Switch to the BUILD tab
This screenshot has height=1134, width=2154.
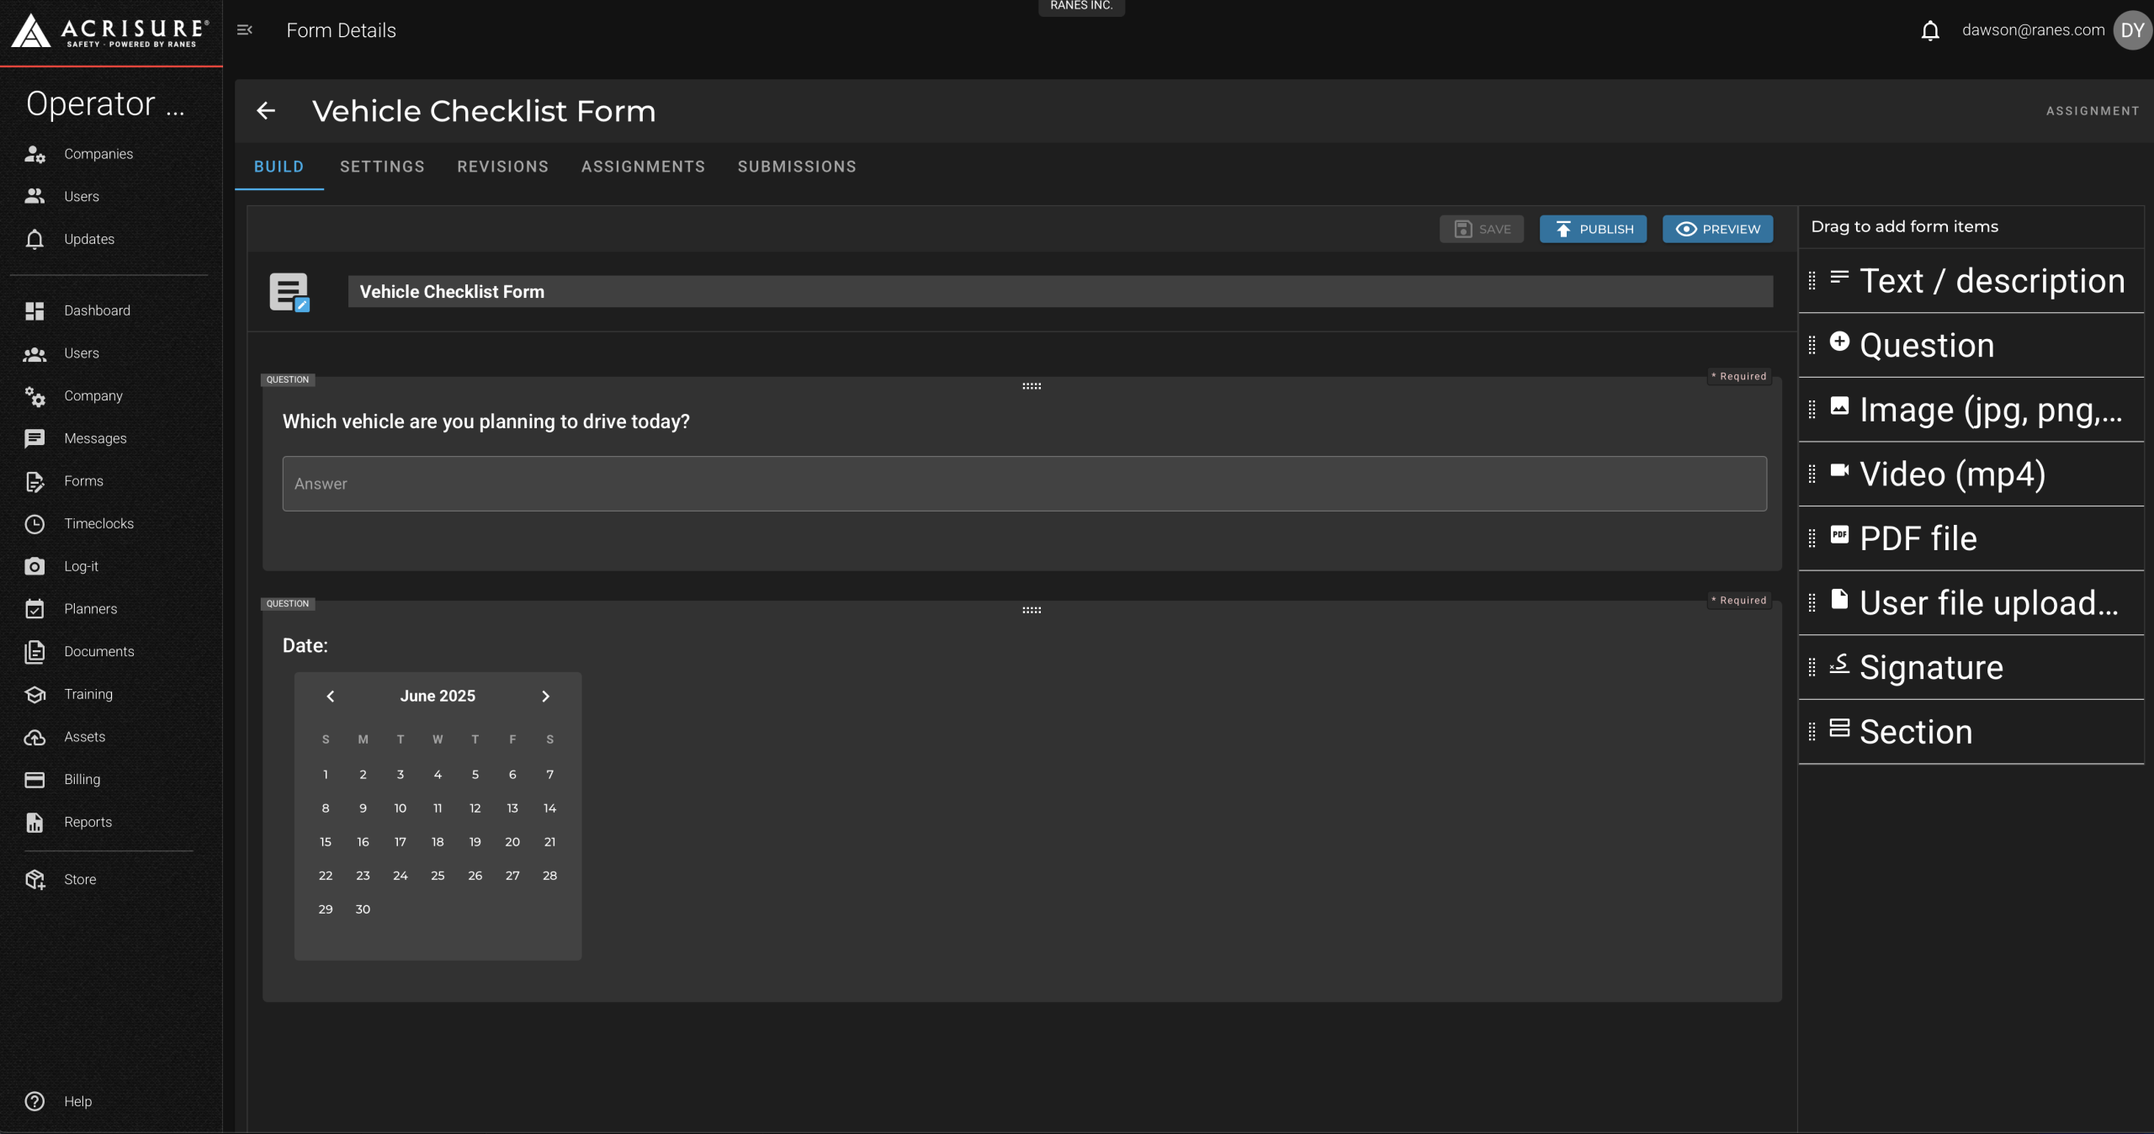coord(279,167)
